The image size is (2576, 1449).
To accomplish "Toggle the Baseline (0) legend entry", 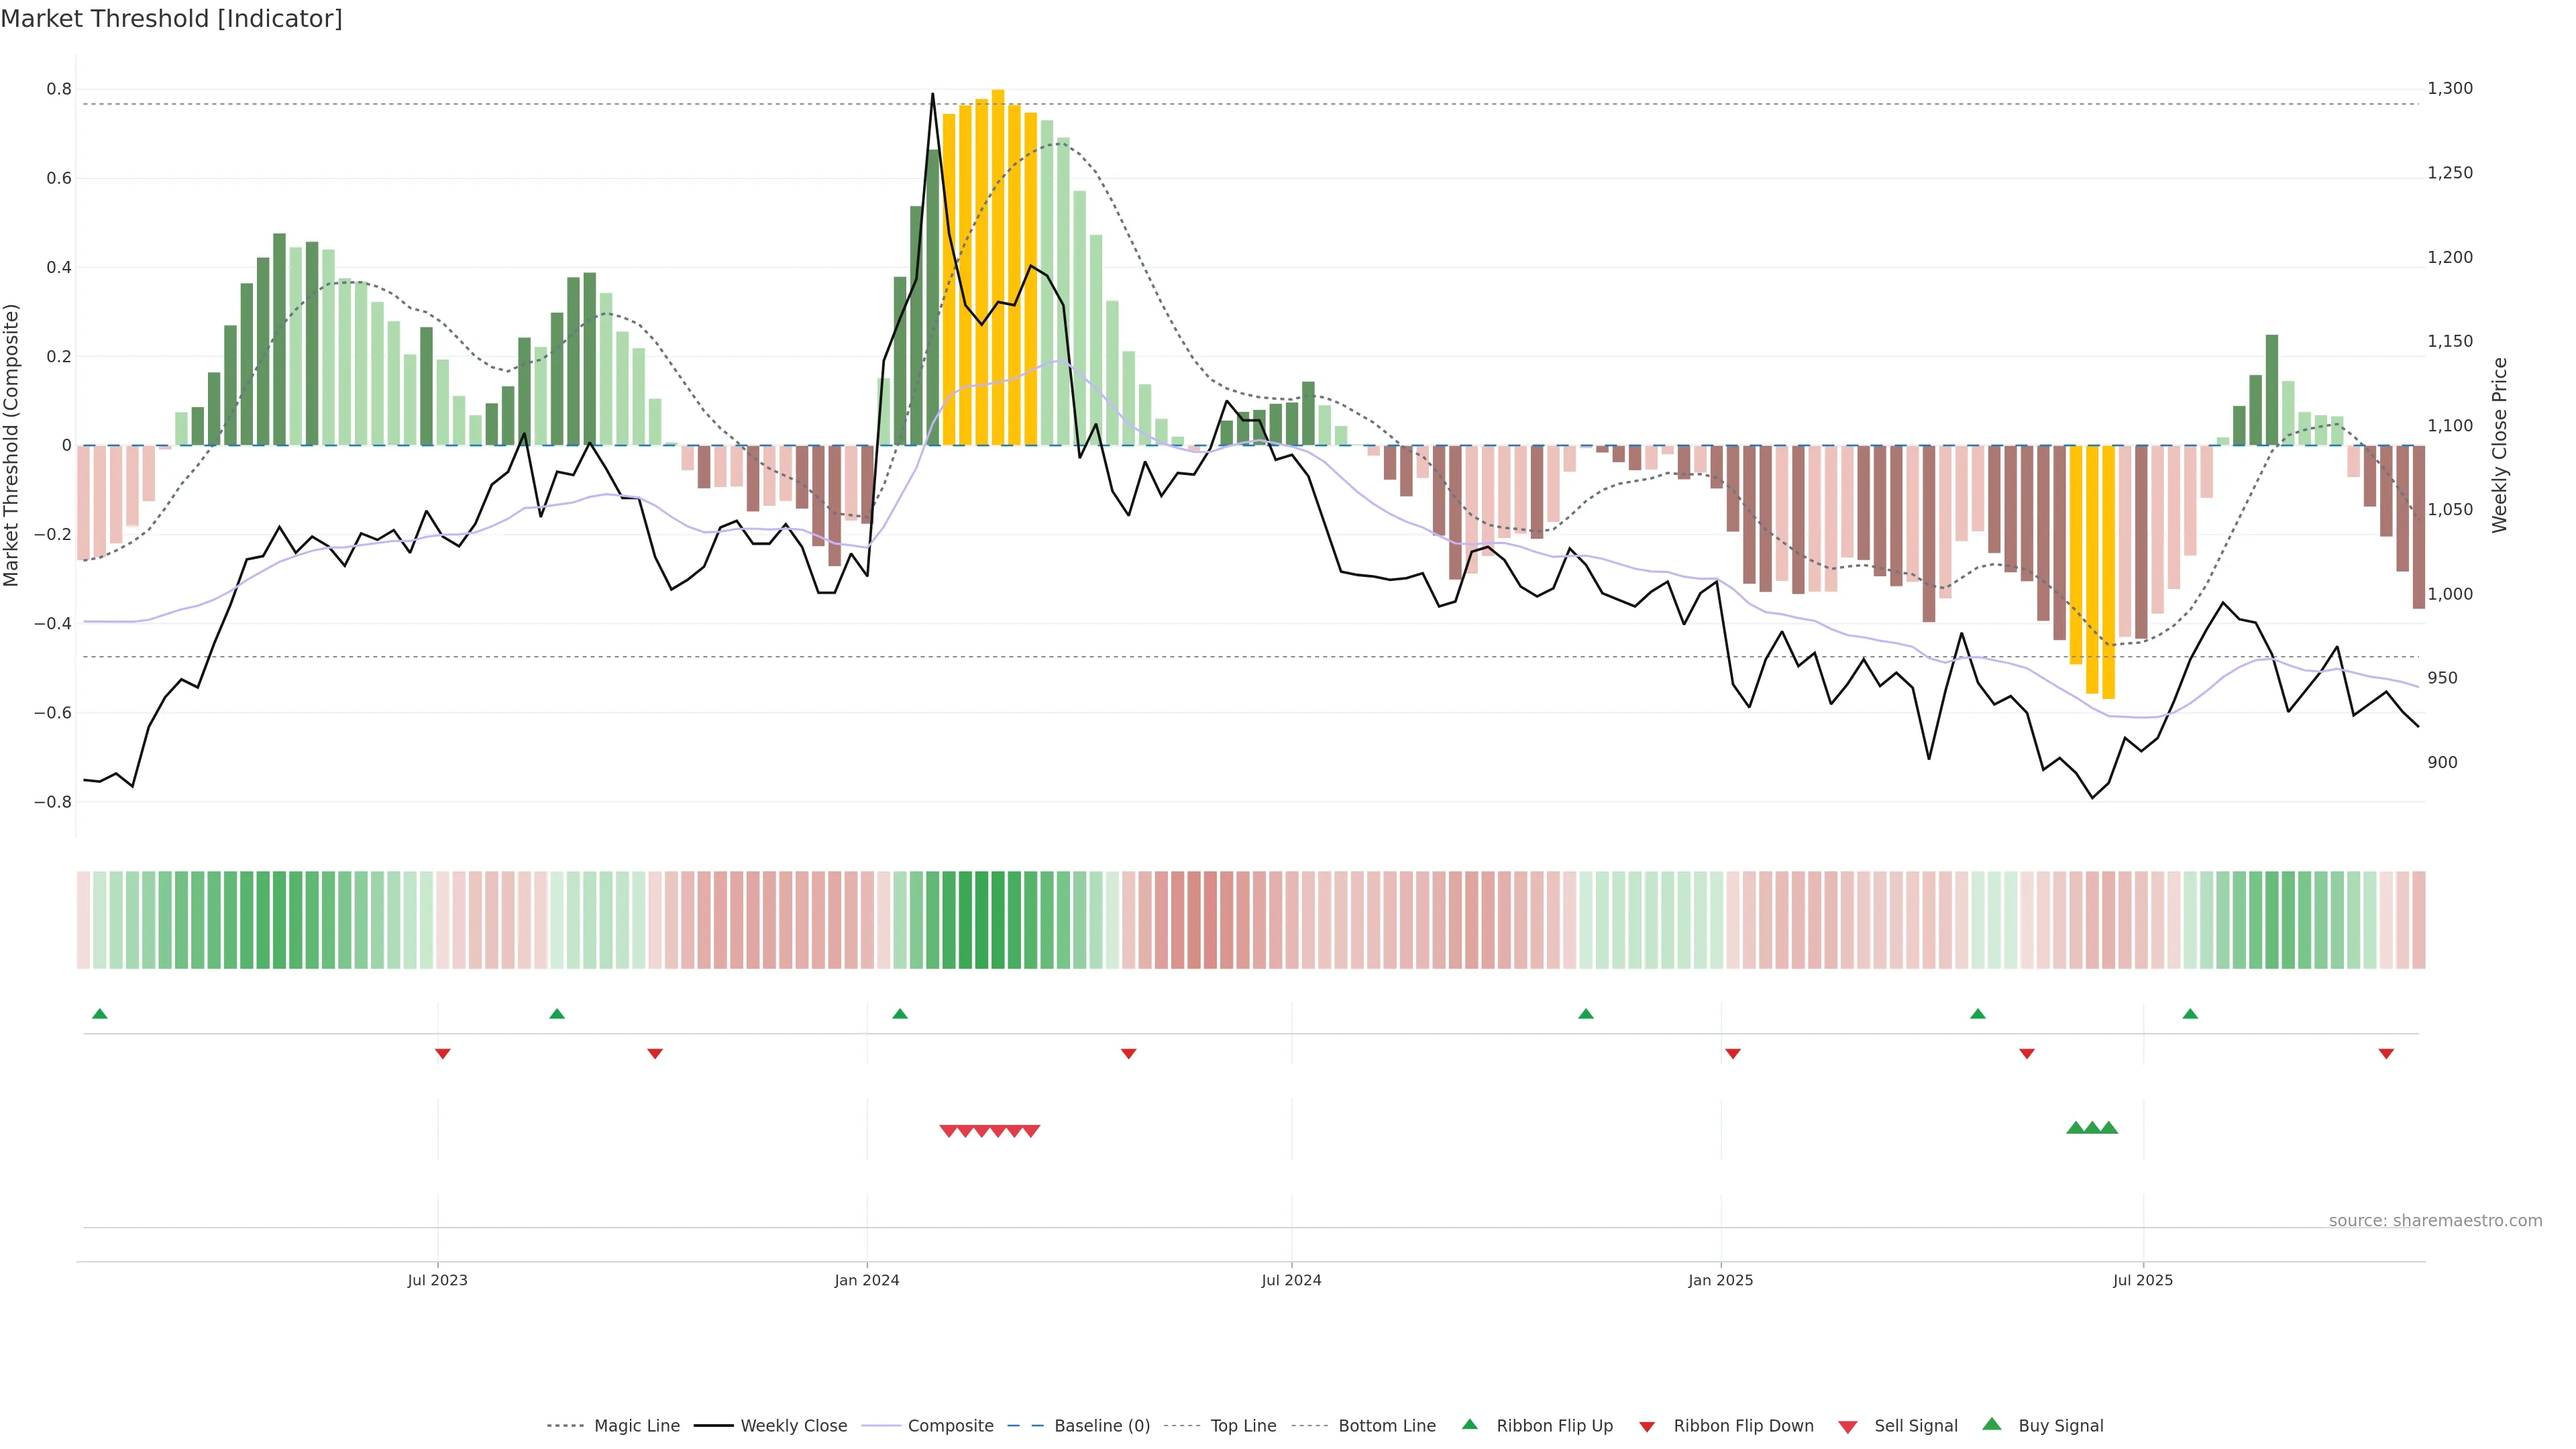I will (x=1102, y=1426).
